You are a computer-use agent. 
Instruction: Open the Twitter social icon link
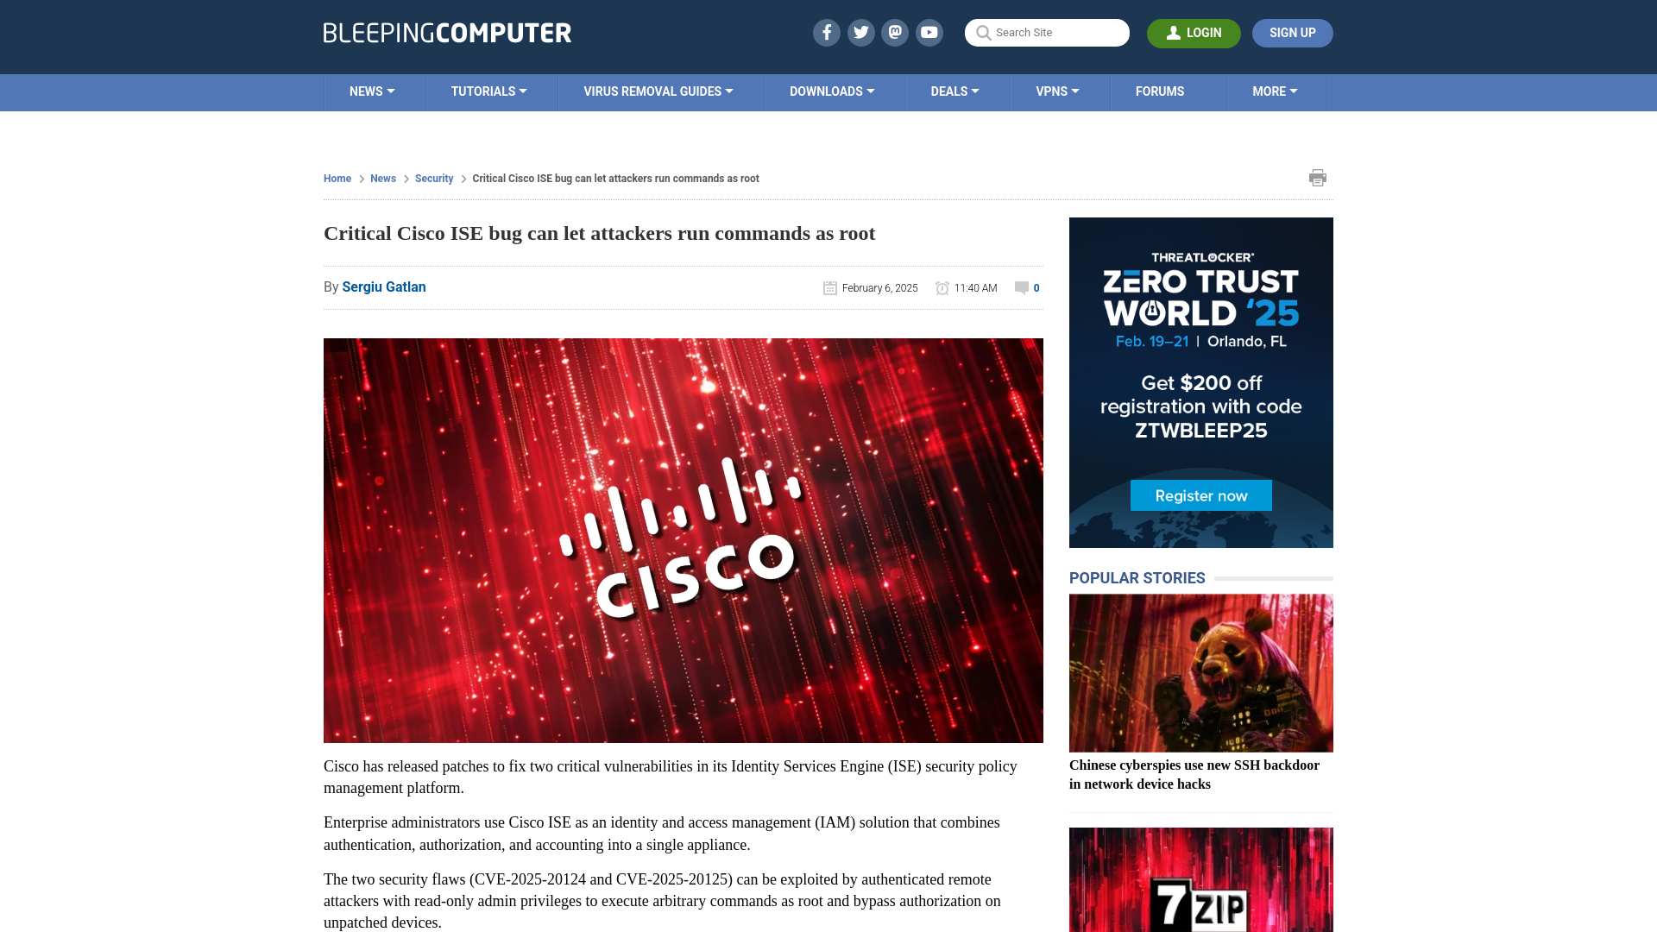coord(860,32)
